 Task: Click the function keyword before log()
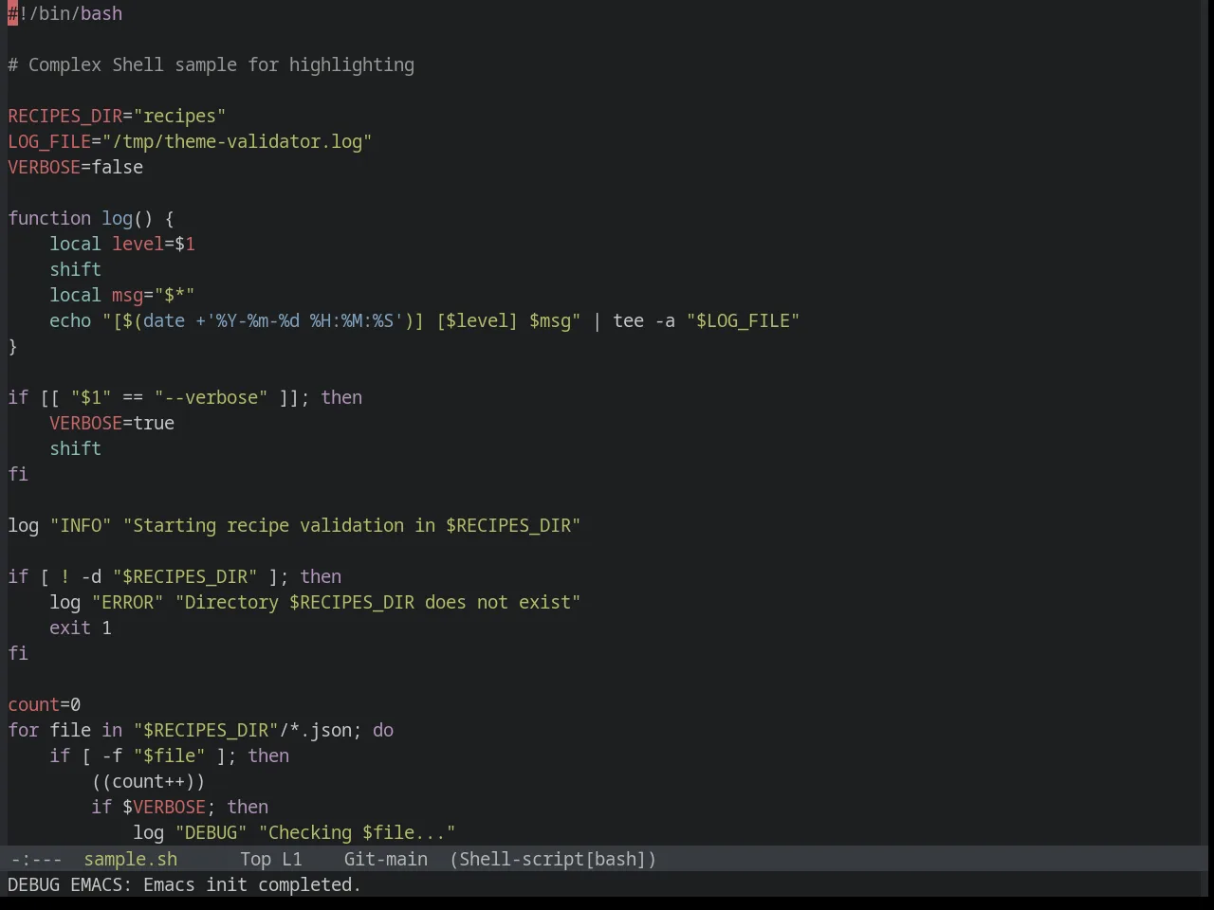click(49, 218)
